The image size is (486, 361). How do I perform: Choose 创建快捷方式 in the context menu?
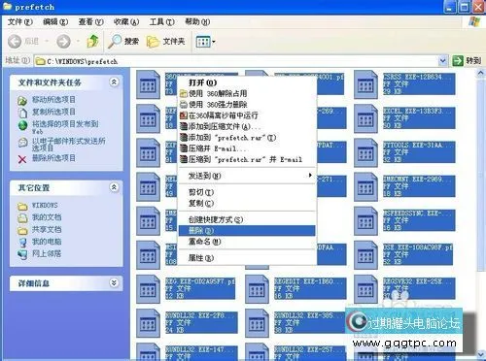tap(247, 219)
